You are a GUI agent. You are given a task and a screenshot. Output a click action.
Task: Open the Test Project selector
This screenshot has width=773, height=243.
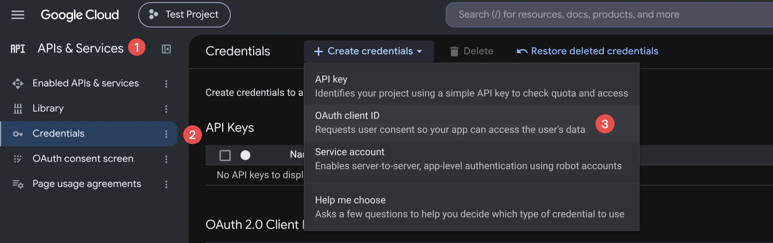tap(184, 15)
